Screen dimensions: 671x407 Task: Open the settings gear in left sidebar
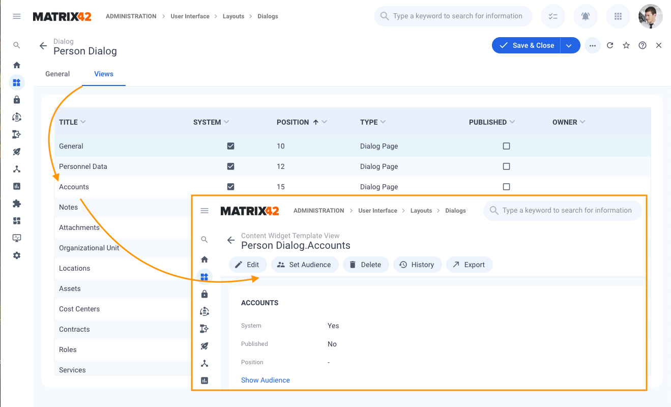(17, 255)
